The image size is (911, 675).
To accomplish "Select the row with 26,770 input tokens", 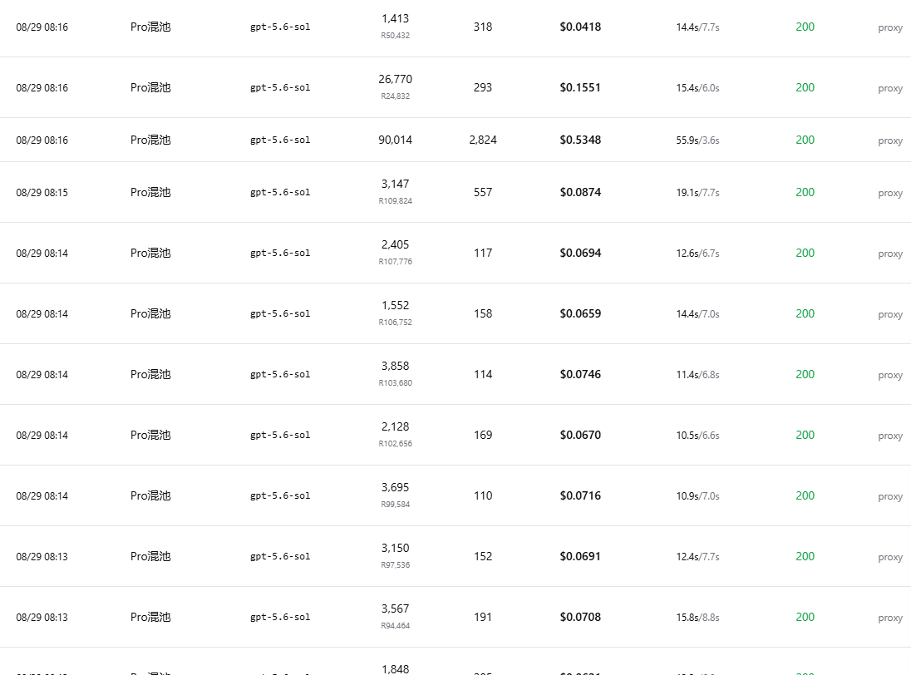I will point(456,87).
